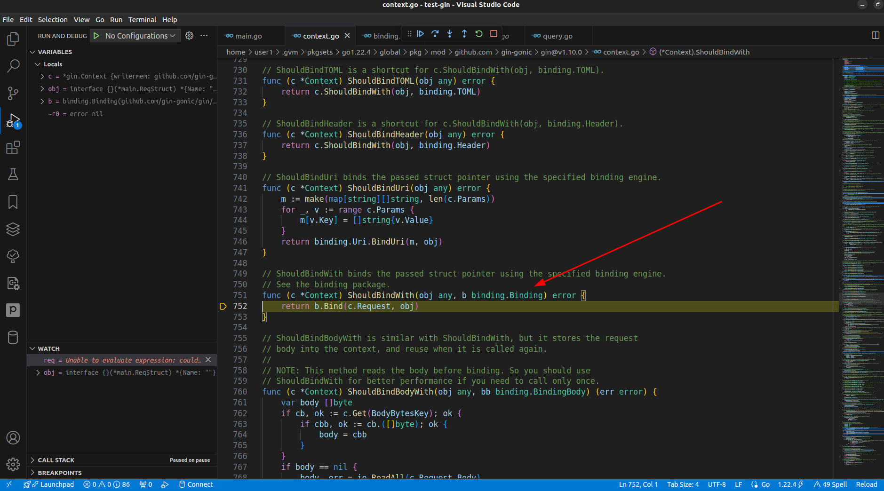Stop the debug session

coord(494,34)
